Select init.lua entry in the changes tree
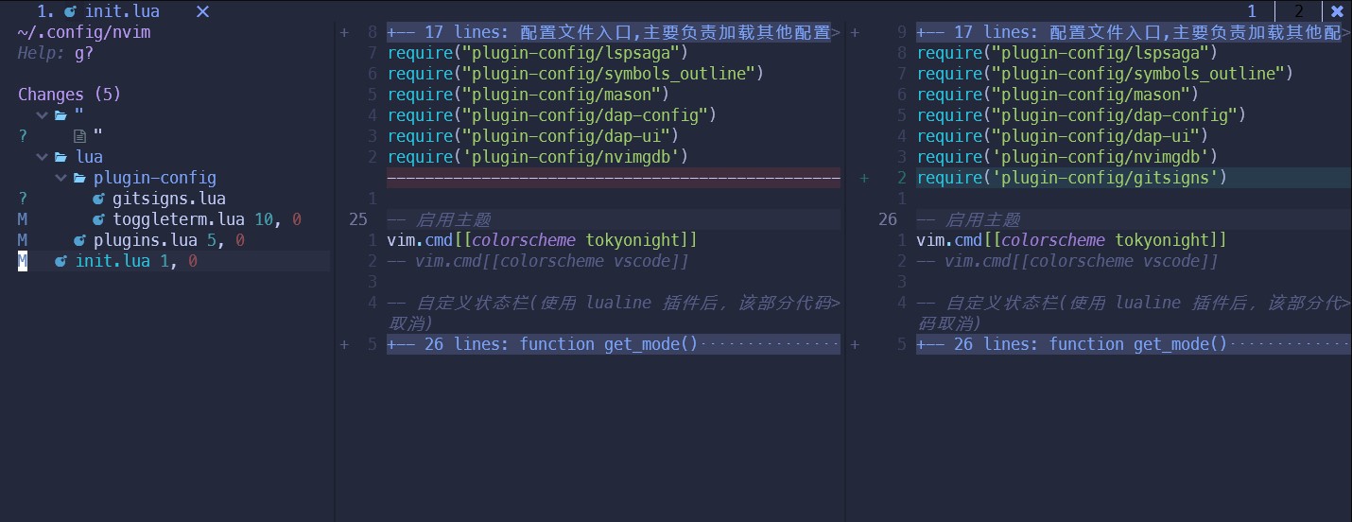Image resolution: width=1352 pixels, height=522 pixels. click(x=113, y=261)
